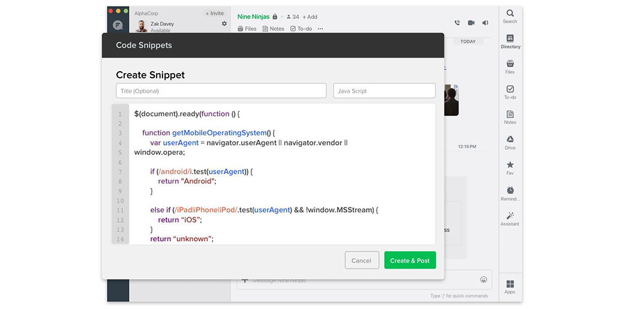Image resolution: width=624 pixels, height=309 pixels.
Task: Open the Apps grid
Action: click(509, 286)
